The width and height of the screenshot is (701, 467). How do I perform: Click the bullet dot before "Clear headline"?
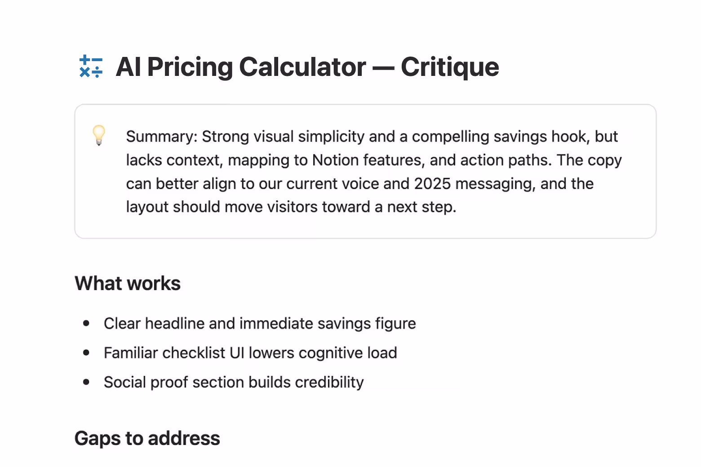click(x=86, y=323)
